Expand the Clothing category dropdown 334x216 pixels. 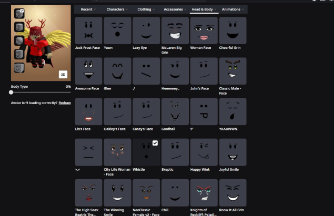[x=146, y=9]
